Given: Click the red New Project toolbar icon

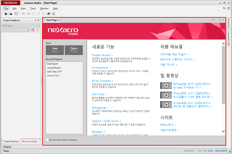Looking at the screenshot, I should [x=6, y=14].
